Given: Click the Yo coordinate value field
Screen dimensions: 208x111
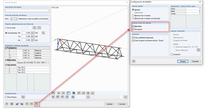Looking at the screenshot, I should pyautogui.click(x=27, y=36).
